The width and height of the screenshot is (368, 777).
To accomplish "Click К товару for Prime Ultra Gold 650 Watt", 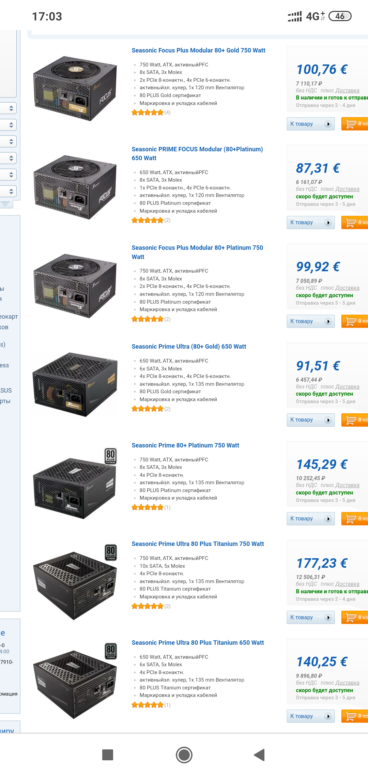I will 311,420.
